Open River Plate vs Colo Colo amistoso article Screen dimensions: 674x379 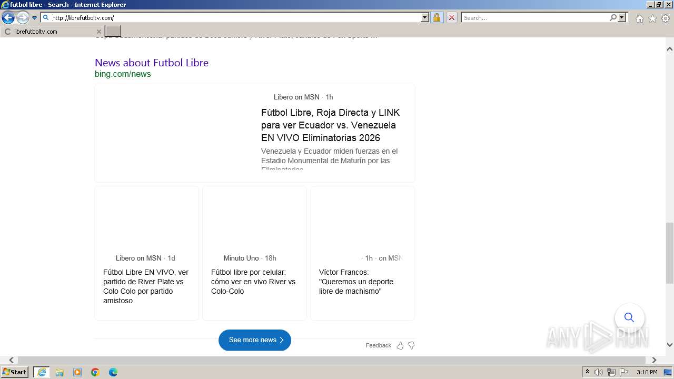point(146,286)
